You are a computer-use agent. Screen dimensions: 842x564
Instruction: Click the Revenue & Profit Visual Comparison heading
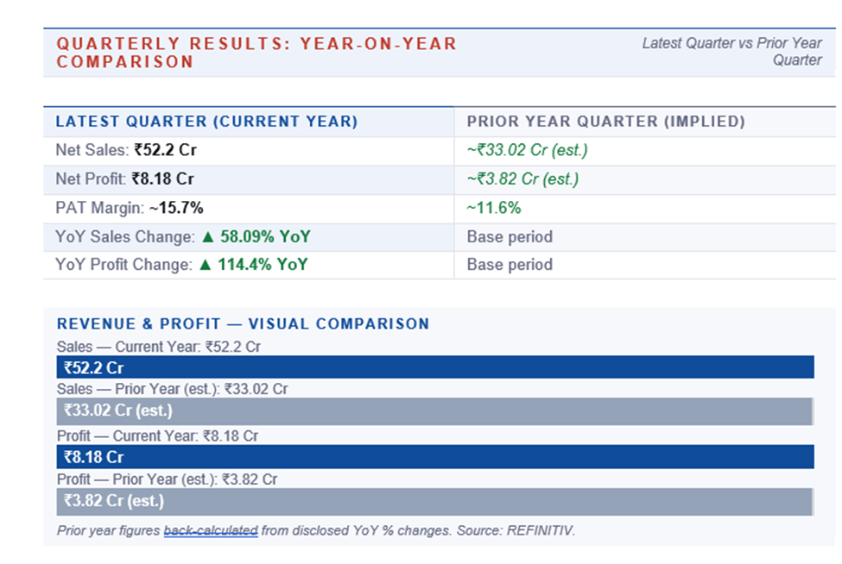click(x=243, y=324)
